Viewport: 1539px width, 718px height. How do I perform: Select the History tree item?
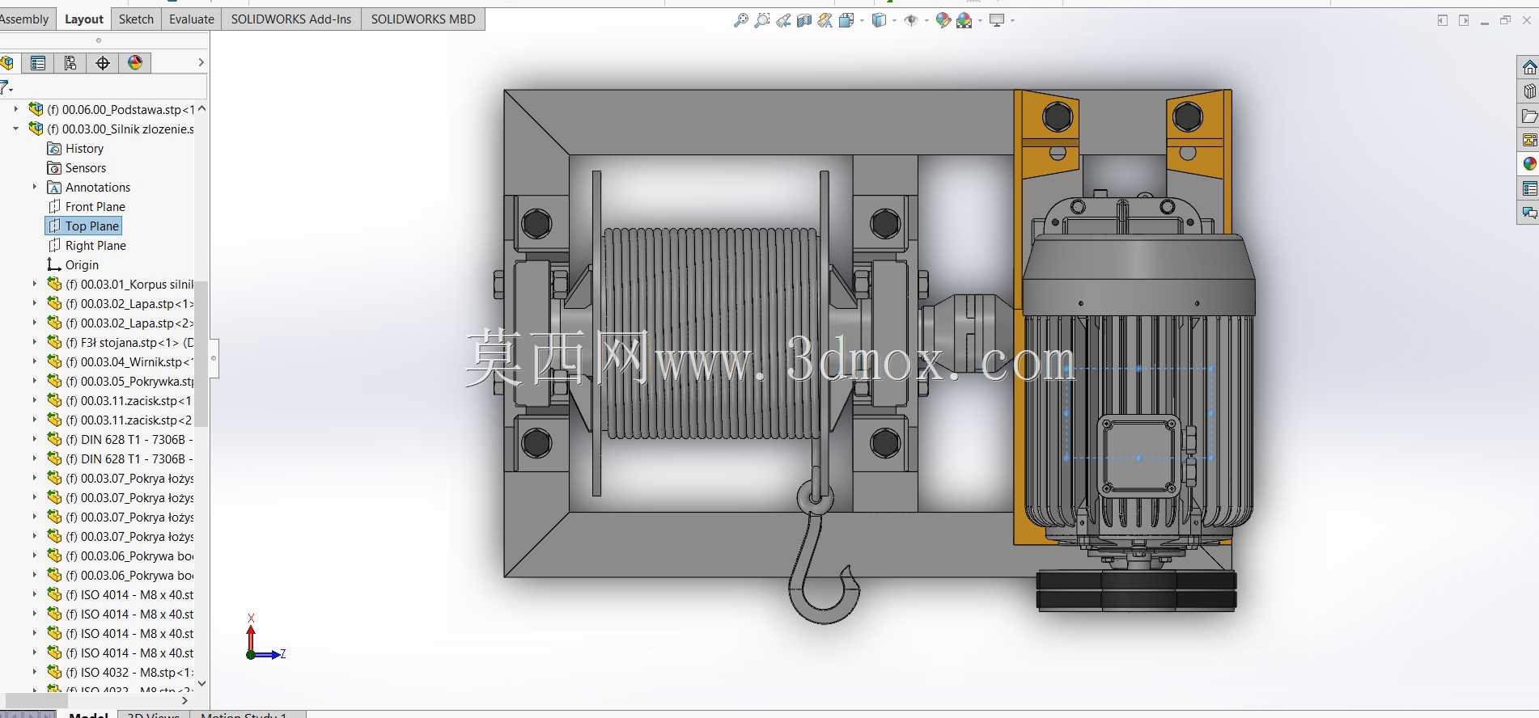coord(76,149)
